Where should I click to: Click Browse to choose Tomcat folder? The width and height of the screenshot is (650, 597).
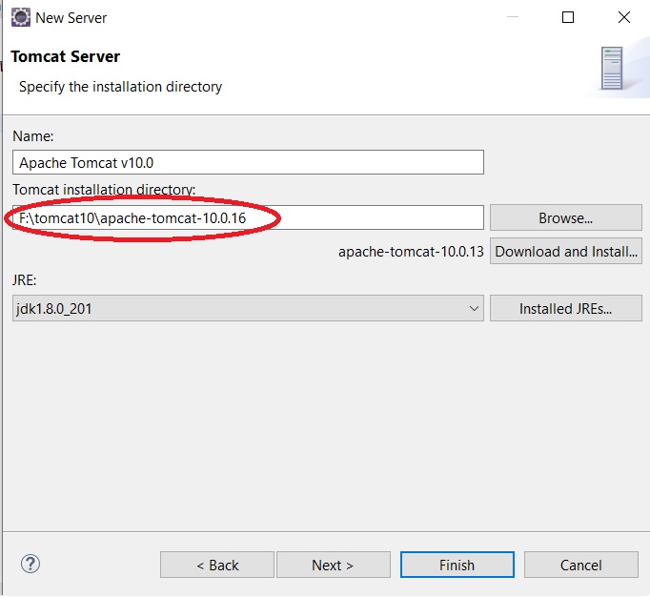[x=566, y=217]
